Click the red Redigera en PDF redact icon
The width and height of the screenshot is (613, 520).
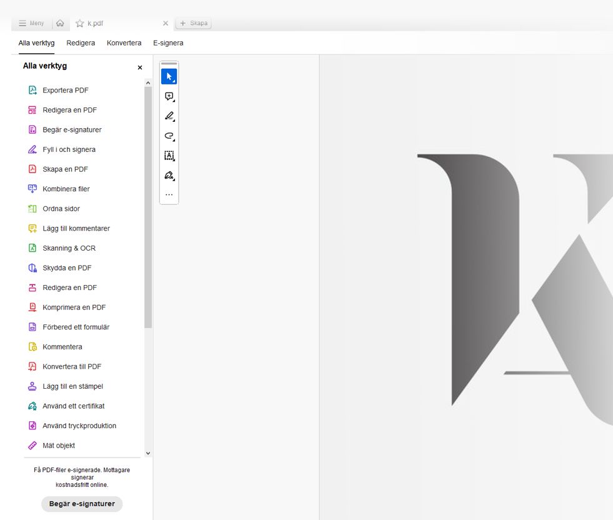(32, 287)
